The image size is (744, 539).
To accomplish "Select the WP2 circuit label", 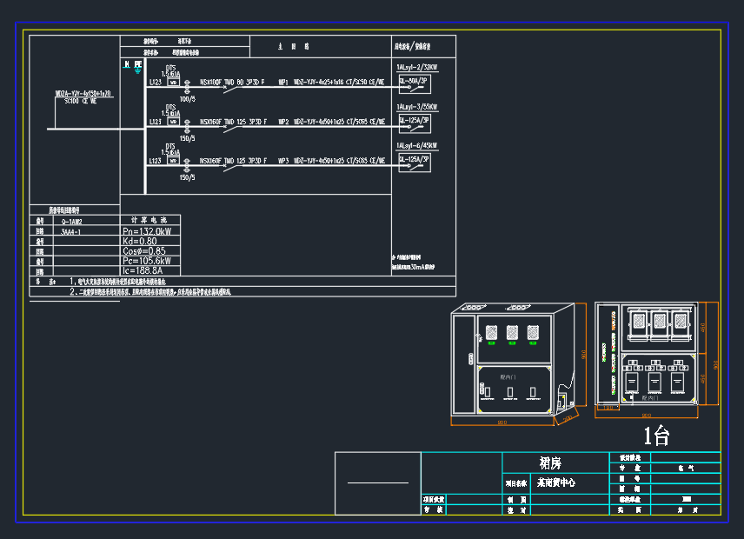I will (x=283, y=122).
